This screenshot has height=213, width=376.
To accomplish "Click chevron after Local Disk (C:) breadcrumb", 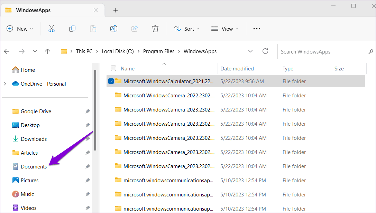I will tap(138, 51).
